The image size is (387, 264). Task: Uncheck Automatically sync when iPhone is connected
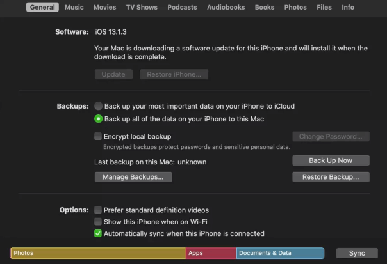[98, 233]
